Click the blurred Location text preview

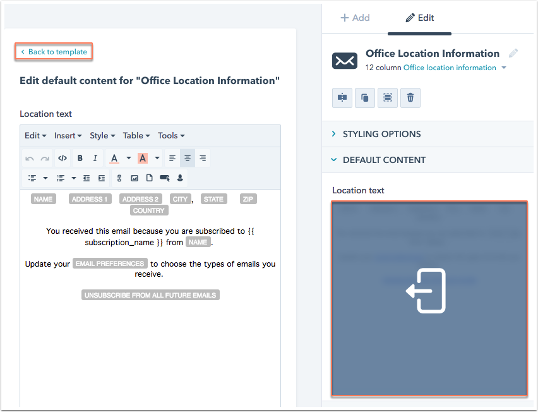(x=429, y=298)
